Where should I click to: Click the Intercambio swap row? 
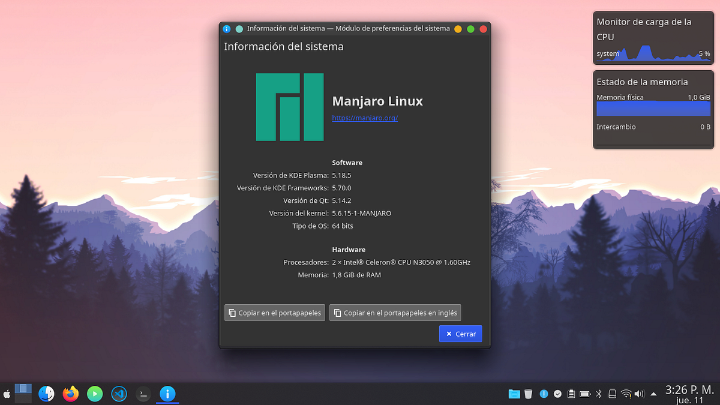tap(653, 127)
